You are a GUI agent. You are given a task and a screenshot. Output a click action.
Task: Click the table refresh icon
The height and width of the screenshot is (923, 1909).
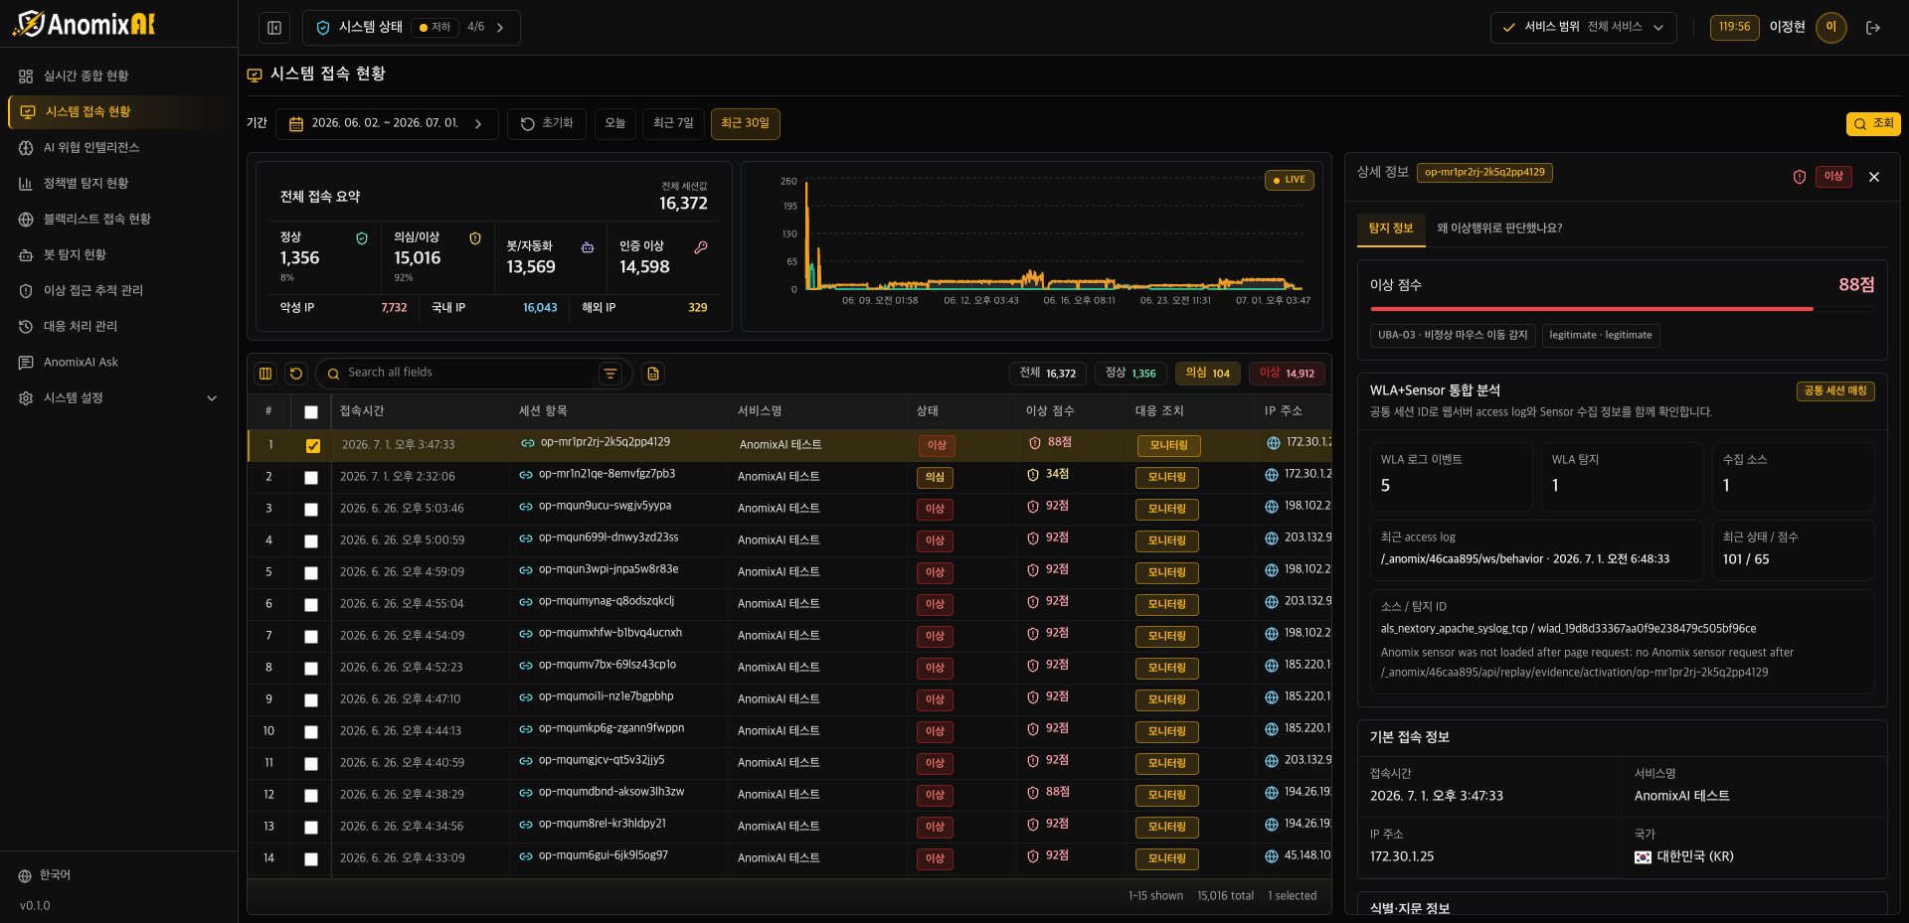pyautogui.click(x=295, y=374)
